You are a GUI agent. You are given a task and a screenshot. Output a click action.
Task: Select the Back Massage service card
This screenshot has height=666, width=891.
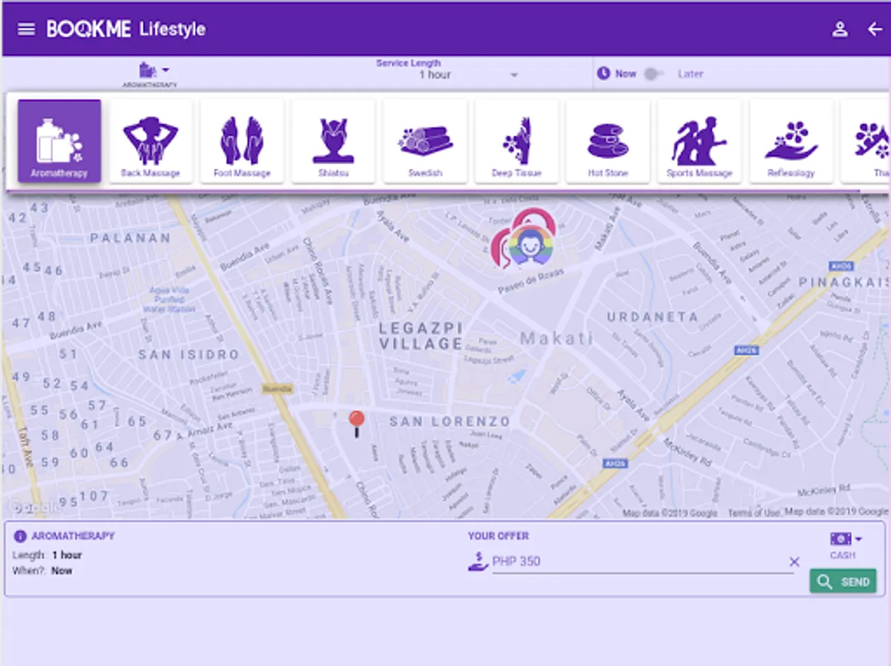tap(150, 141)
